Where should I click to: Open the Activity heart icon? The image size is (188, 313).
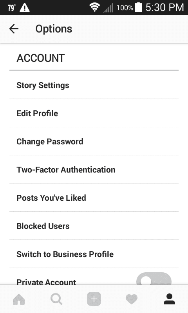[132, 299]
